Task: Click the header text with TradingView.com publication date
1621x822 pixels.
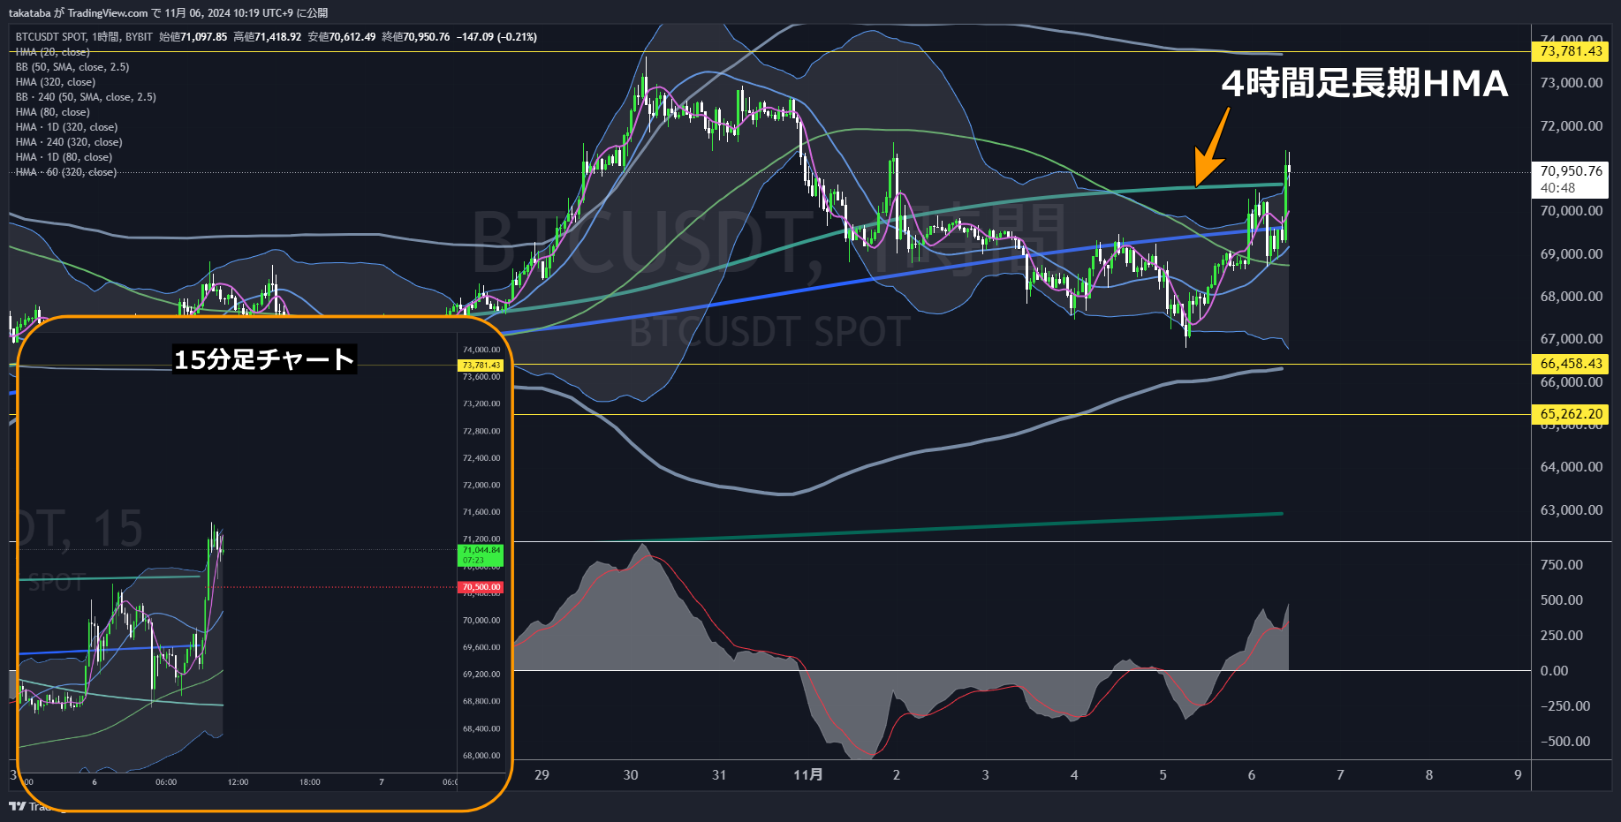Action: [x=169, y=13]
